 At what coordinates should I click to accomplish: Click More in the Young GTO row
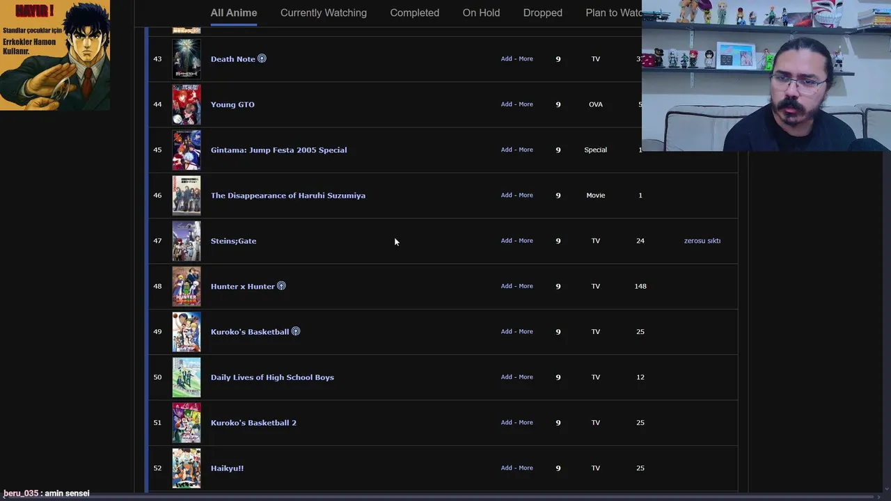click(526, 104)
